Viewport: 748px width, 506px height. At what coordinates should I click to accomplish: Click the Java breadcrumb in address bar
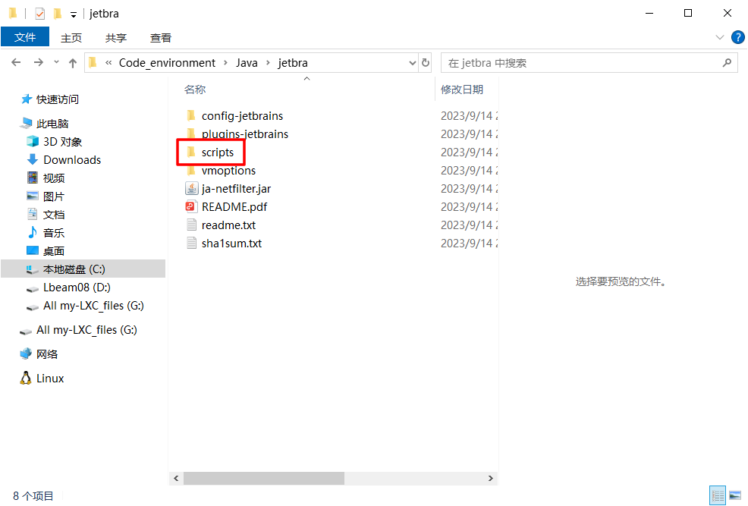[247, 63]
